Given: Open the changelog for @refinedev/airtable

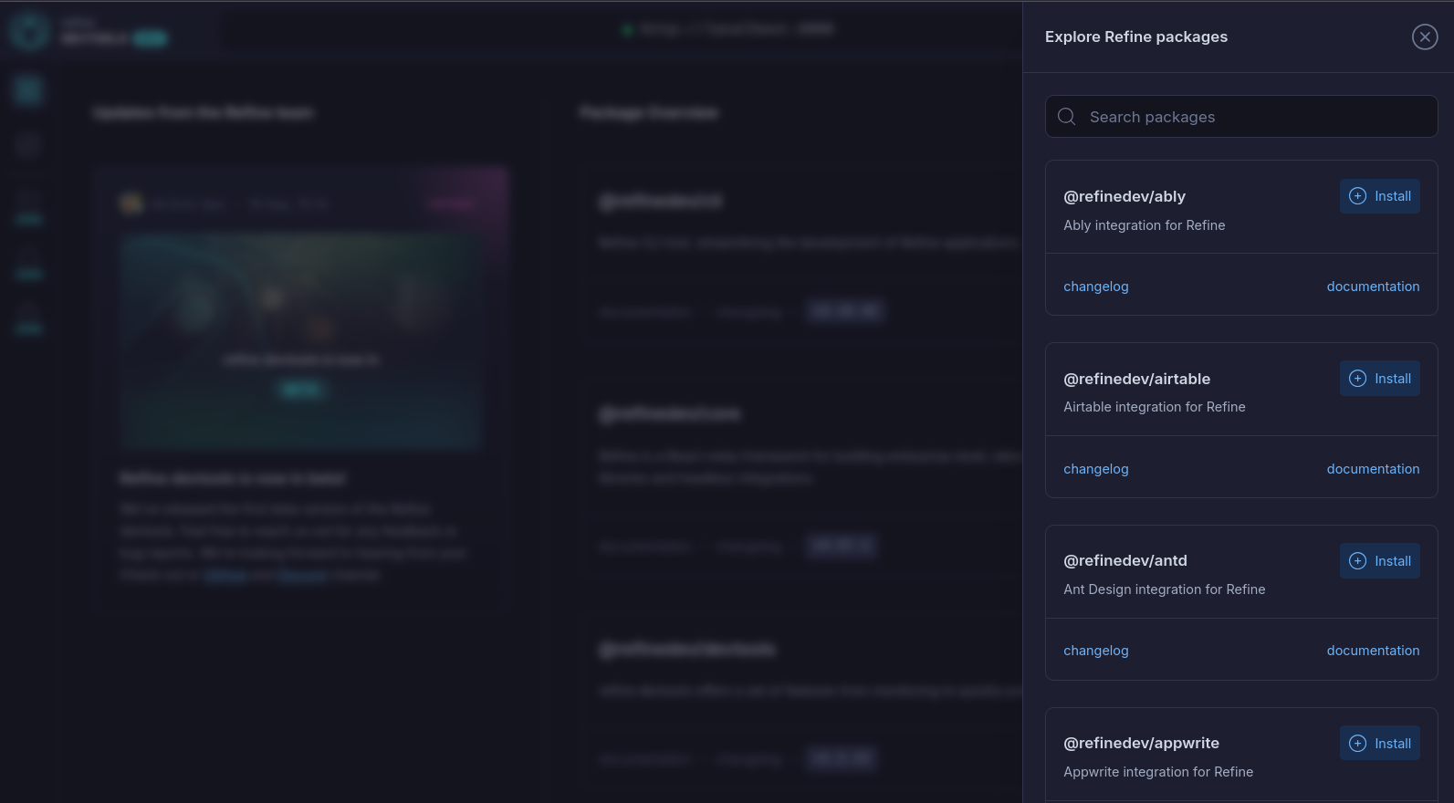Looking at the screenshot, I should (x=1096, y=469).
